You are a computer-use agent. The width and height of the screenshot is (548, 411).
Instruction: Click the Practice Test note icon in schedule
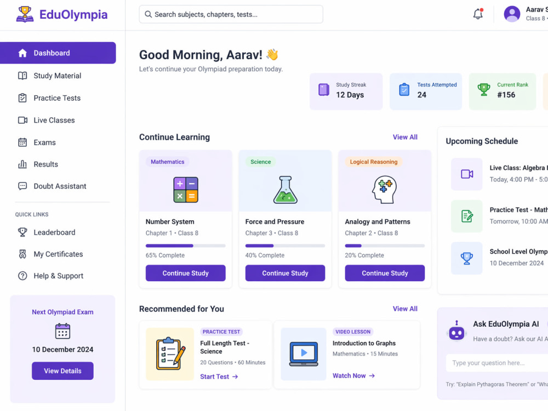pyautogui.click(x=467, y=216)
